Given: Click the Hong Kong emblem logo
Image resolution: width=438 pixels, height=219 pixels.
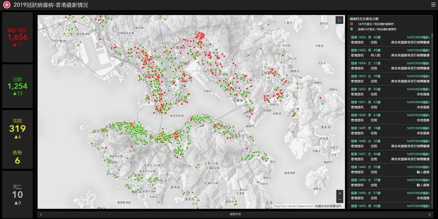Looking at the screenshot, I should [7, 5].
